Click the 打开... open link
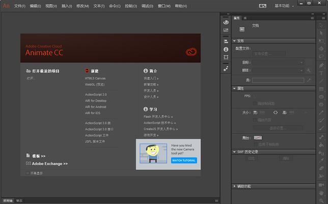The height and width of the screenshot is (204, 328). (31, 79)
